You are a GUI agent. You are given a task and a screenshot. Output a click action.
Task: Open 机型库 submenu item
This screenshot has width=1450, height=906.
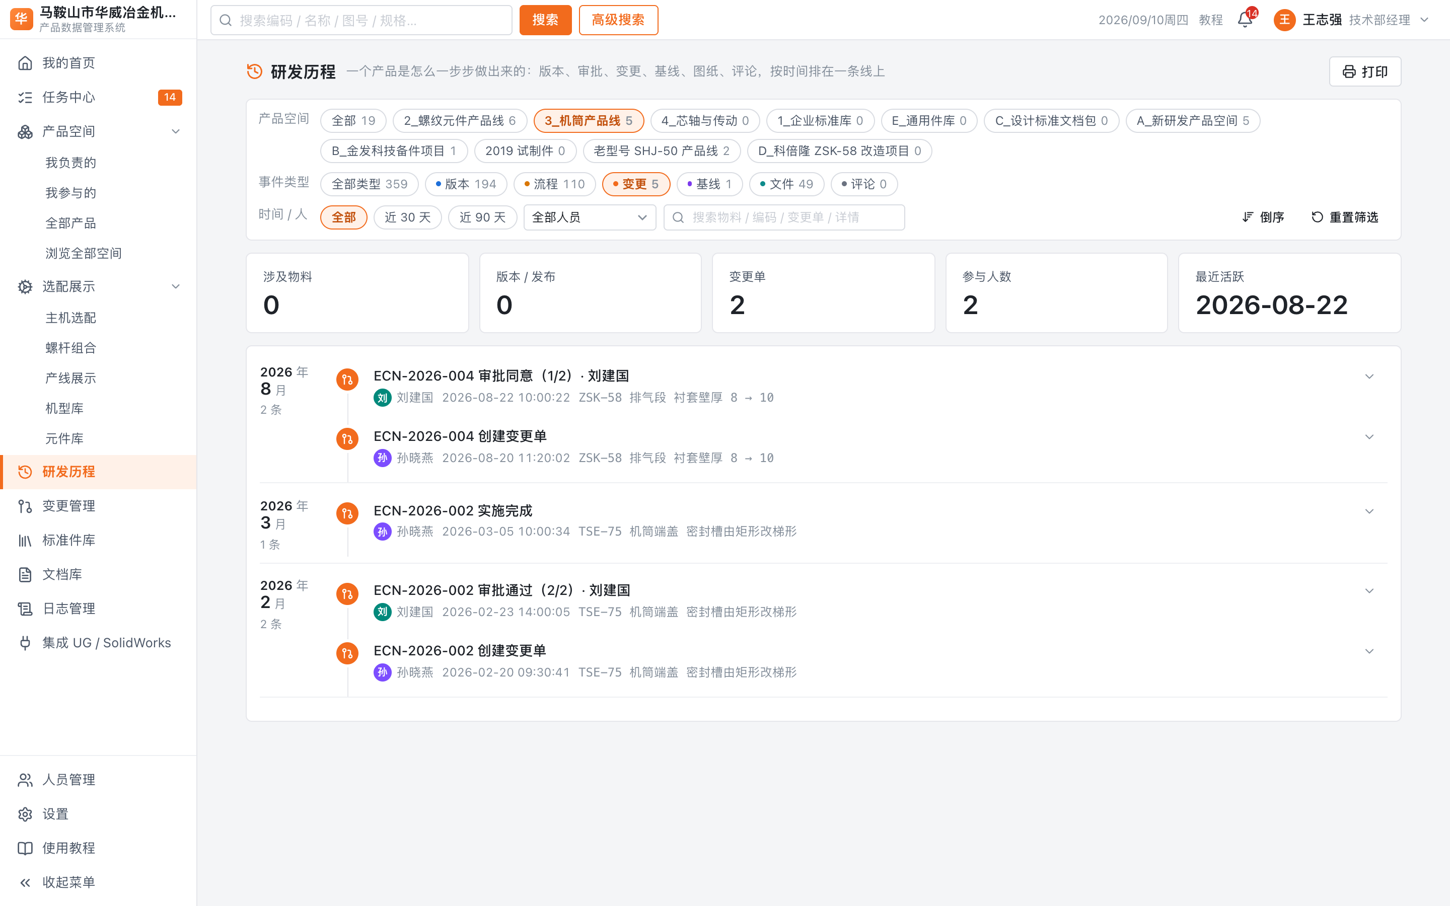(65, 408)
